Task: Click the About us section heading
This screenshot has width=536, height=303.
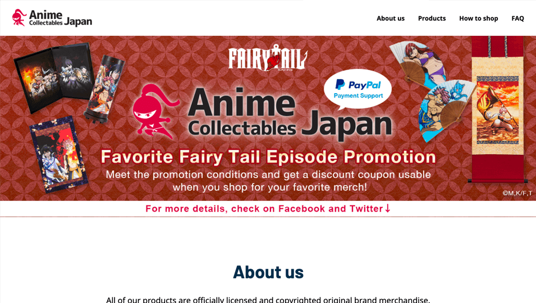Action: [x=268, y=272]
